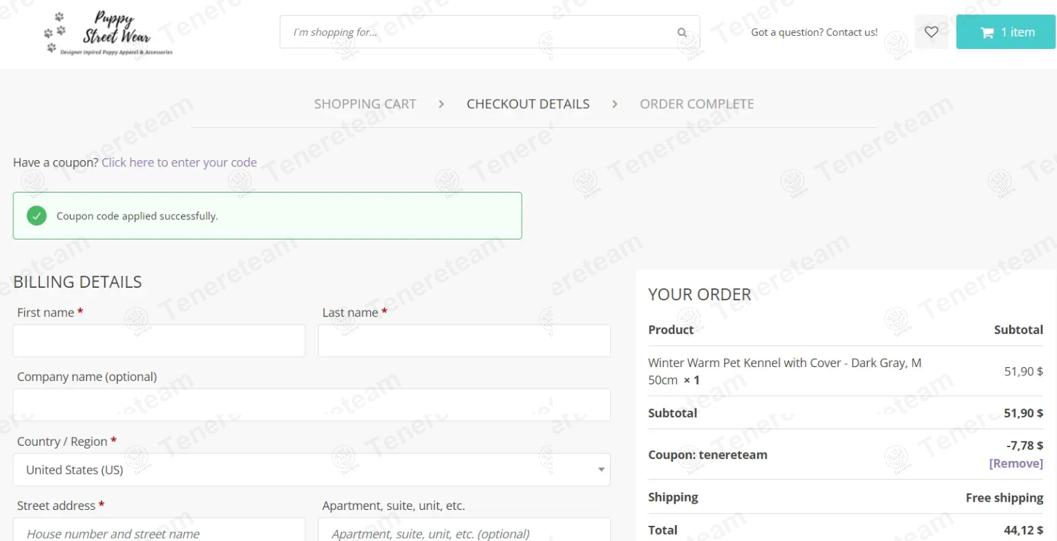Screen dimensions: 1057x541
Task: Focus the Last name field
Action: point(464,341)
